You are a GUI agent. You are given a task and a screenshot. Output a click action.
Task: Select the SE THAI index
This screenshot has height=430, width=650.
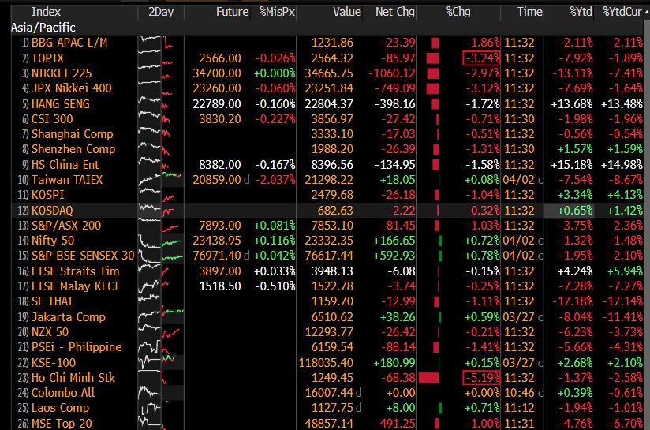tap(52, 301)
